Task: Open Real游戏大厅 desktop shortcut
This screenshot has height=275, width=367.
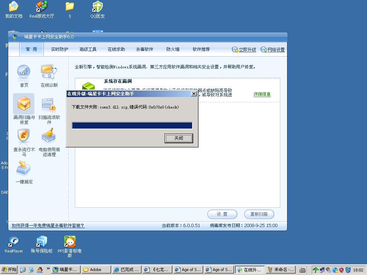Action: tap(42, 10)
